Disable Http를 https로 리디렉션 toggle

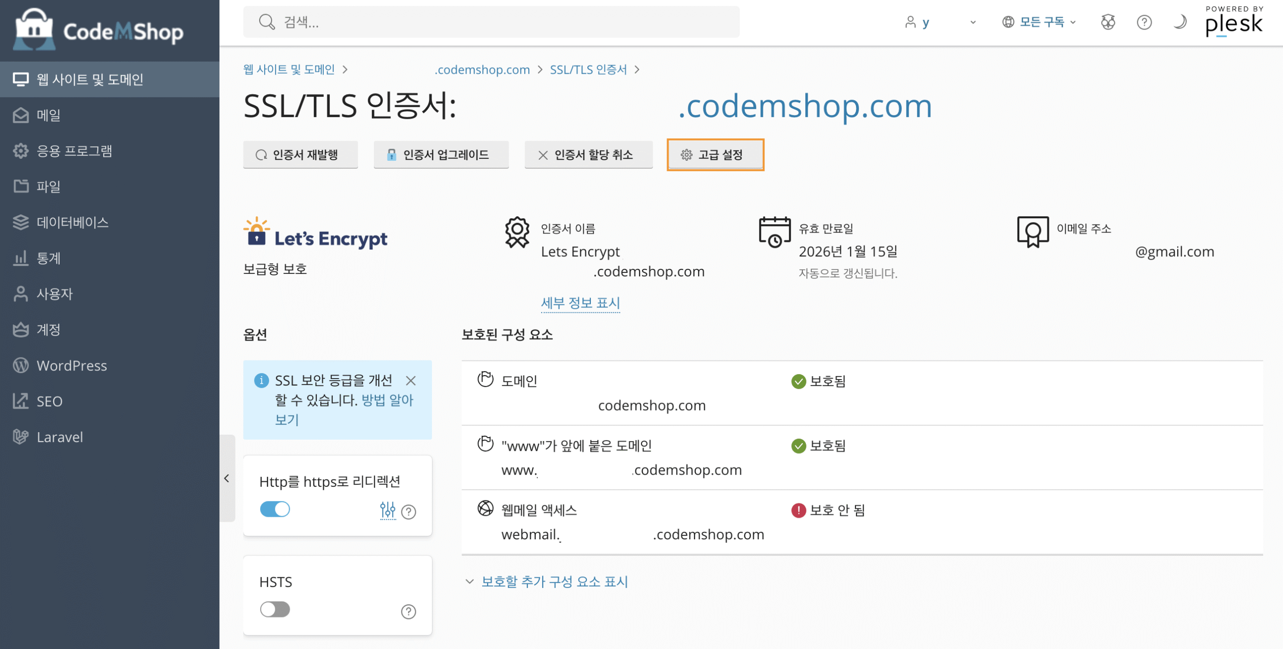click(275, 509)
